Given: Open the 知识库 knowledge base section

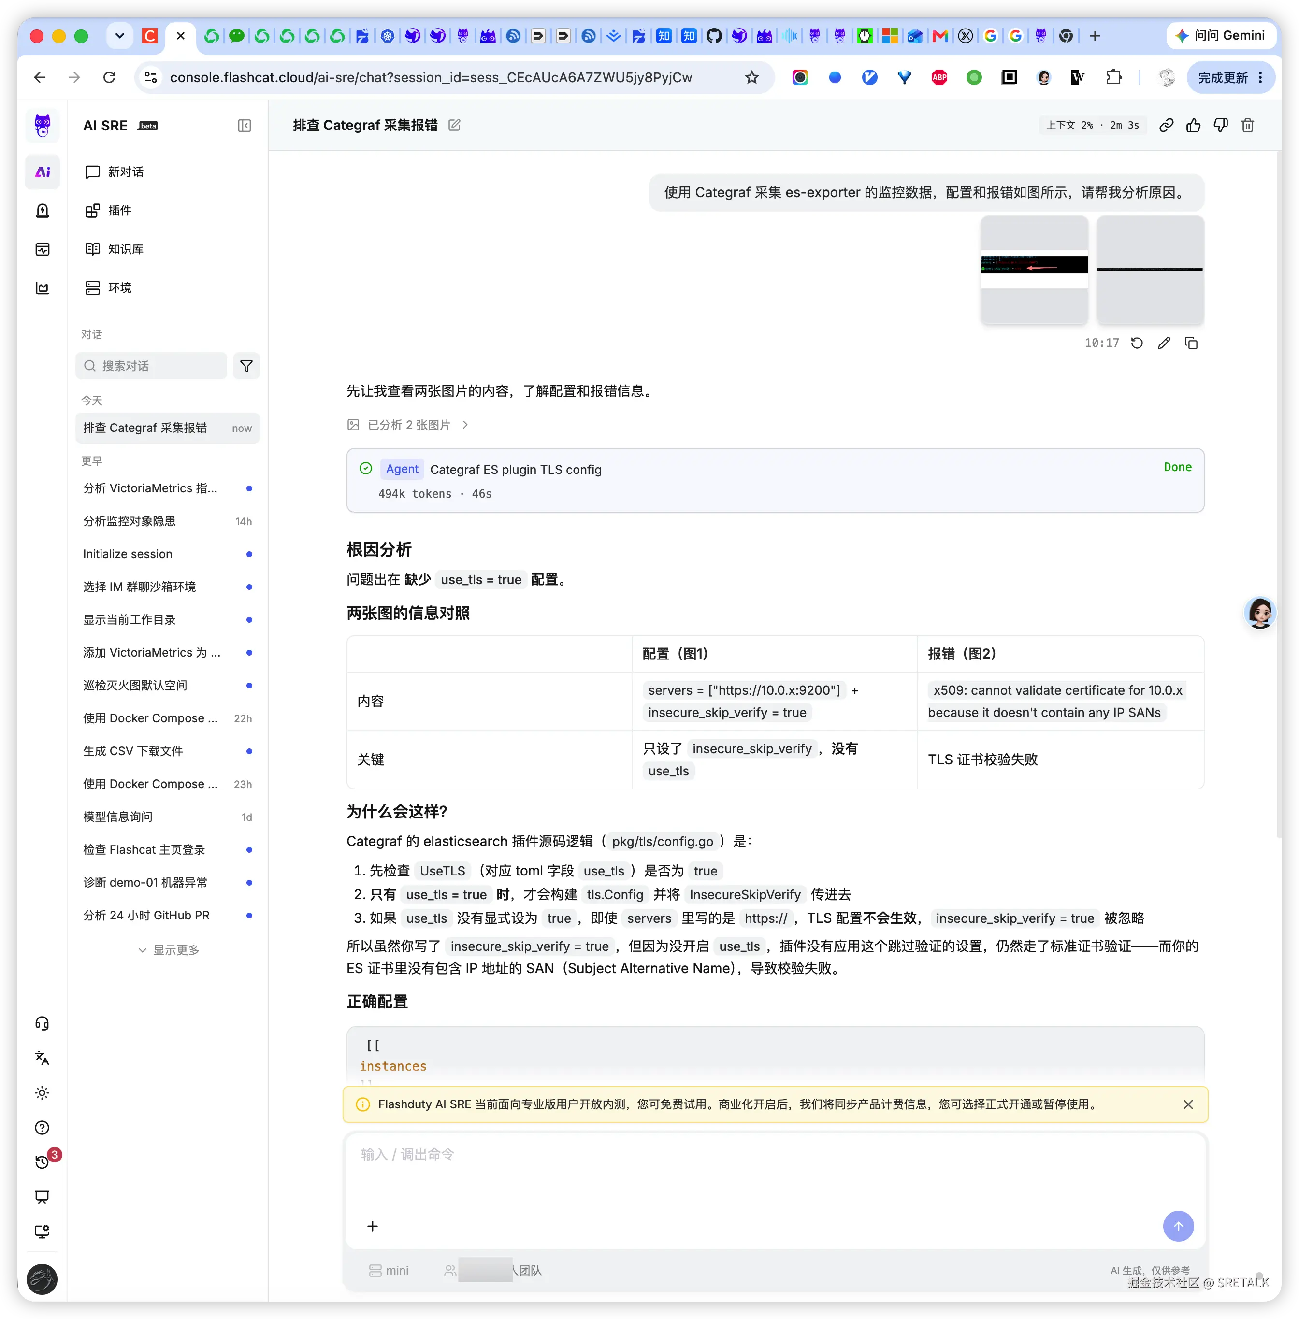Looking at the screenshot, I should pyautogui.click(x=114, y=249).
